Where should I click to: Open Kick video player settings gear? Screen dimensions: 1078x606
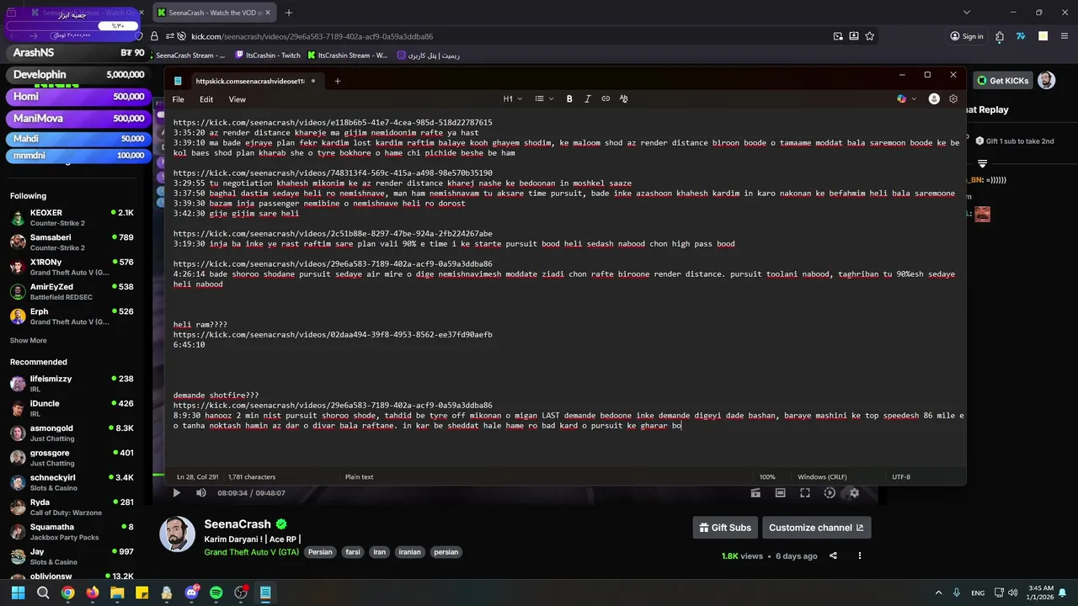(x=854, y=493)
